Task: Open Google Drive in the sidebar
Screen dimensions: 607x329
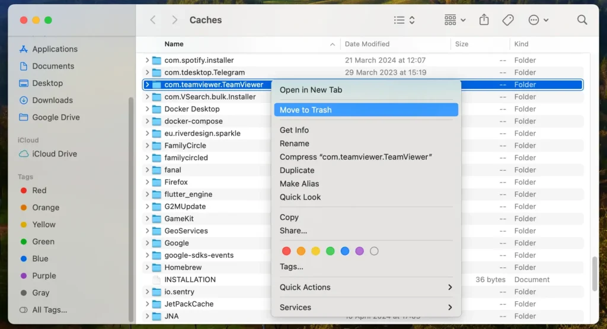Action: tap(49, 117)
